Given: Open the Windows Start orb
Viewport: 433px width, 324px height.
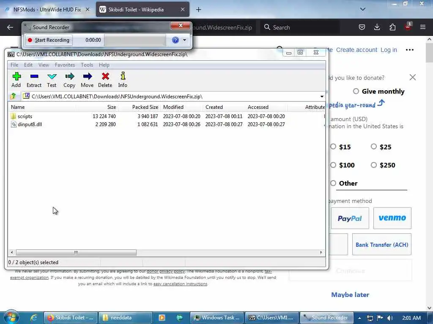Looking at the screenshot, I should point(11,317).
